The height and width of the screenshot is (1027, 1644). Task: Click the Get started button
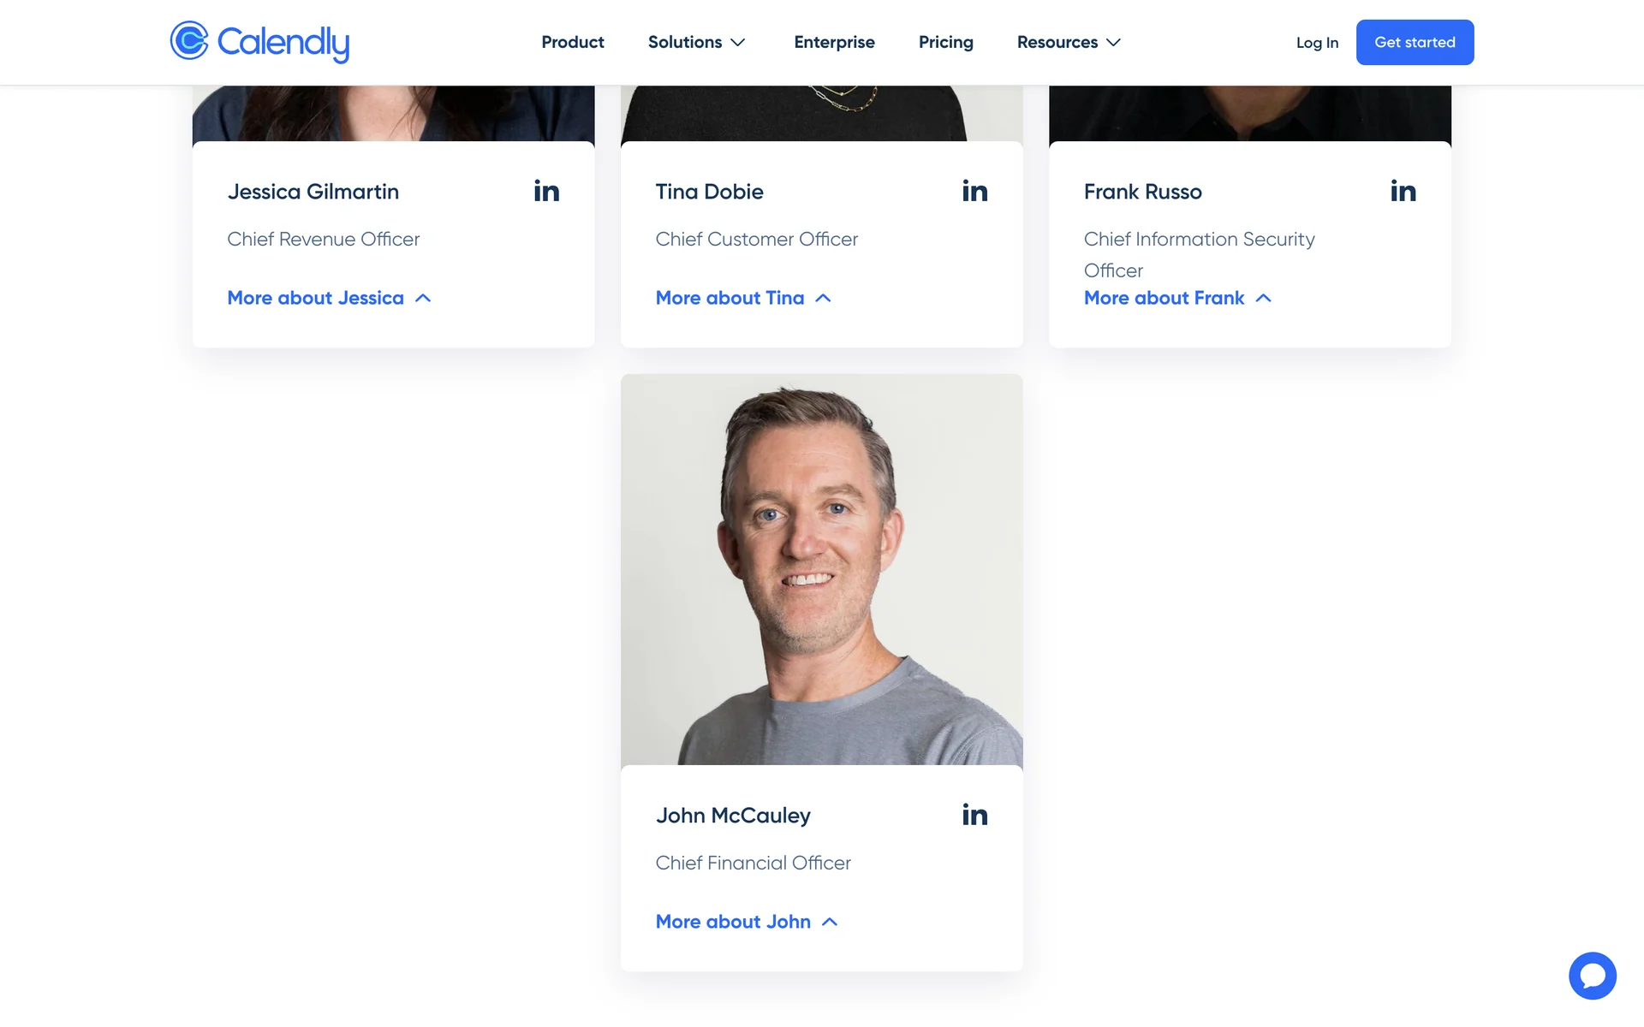point(1415,42)
